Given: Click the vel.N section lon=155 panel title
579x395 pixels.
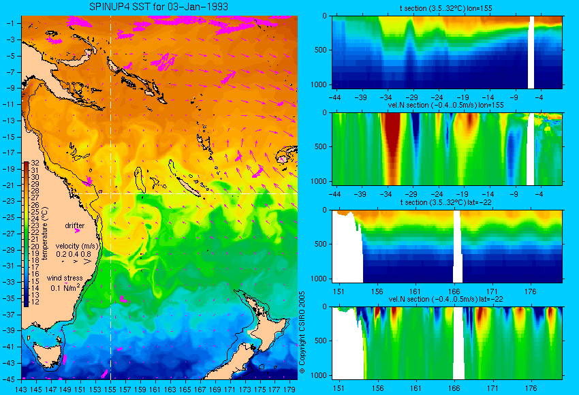Looking at the screenshot, I should pyautogui.click(x=445, y=105).
